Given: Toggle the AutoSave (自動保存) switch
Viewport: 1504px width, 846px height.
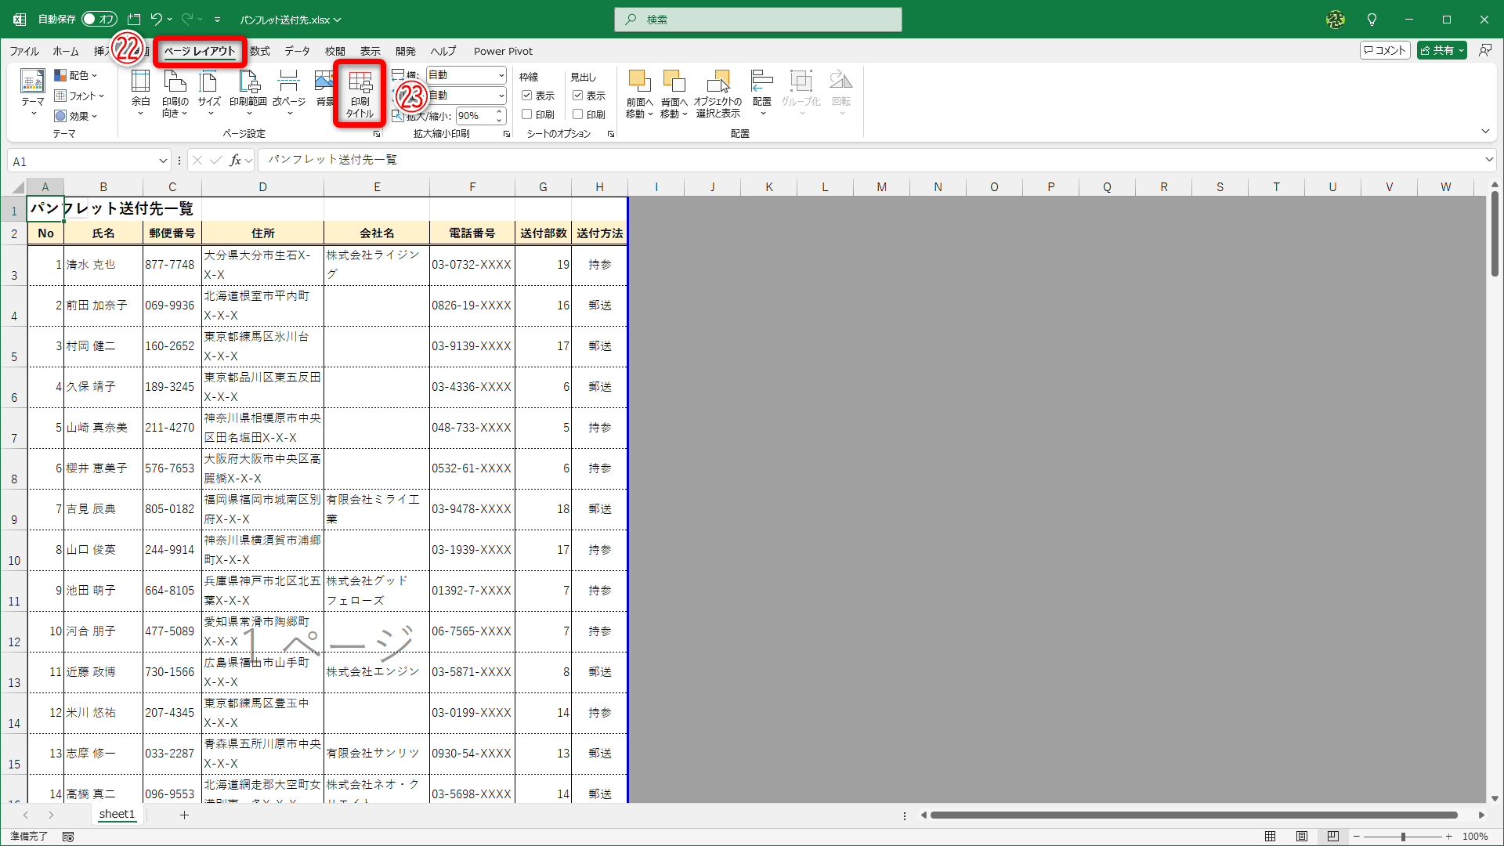Looking at the screenshot, I should pyautogui.click(x=99, y=19).
